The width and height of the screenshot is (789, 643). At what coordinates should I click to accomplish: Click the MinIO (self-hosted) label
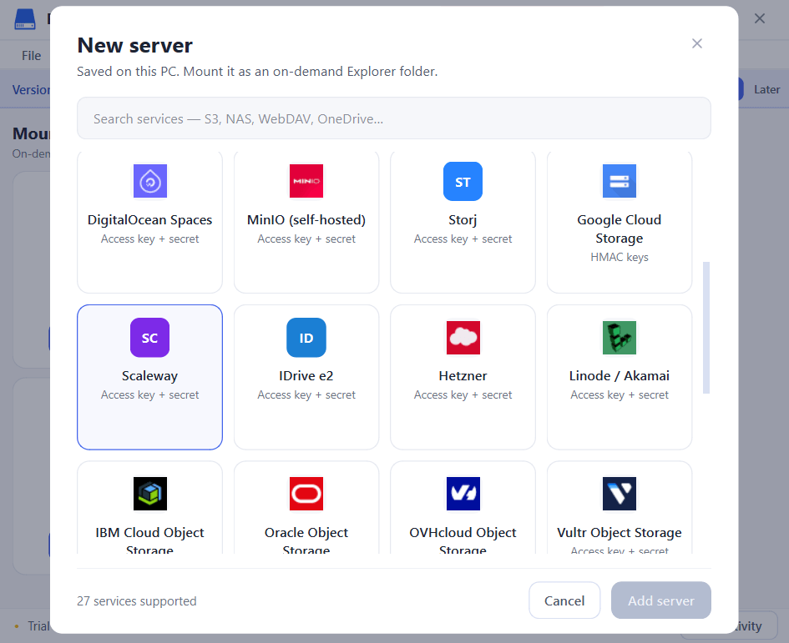click(x=306, y=219)
